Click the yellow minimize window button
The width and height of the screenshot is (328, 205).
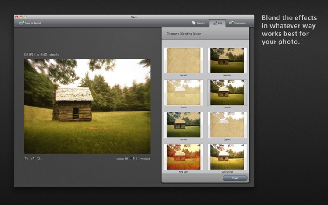21,17
